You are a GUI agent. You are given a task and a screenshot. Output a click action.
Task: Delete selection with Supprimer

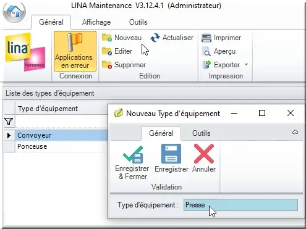point(124,65)
